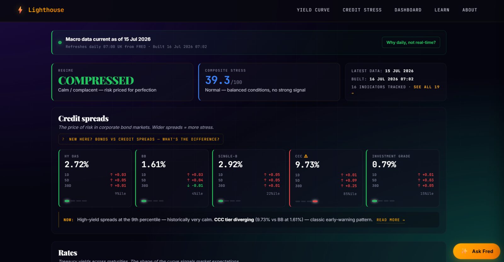Click the CCC percentile indicator bar
This screenshot has height=262, width=504.
306,201
